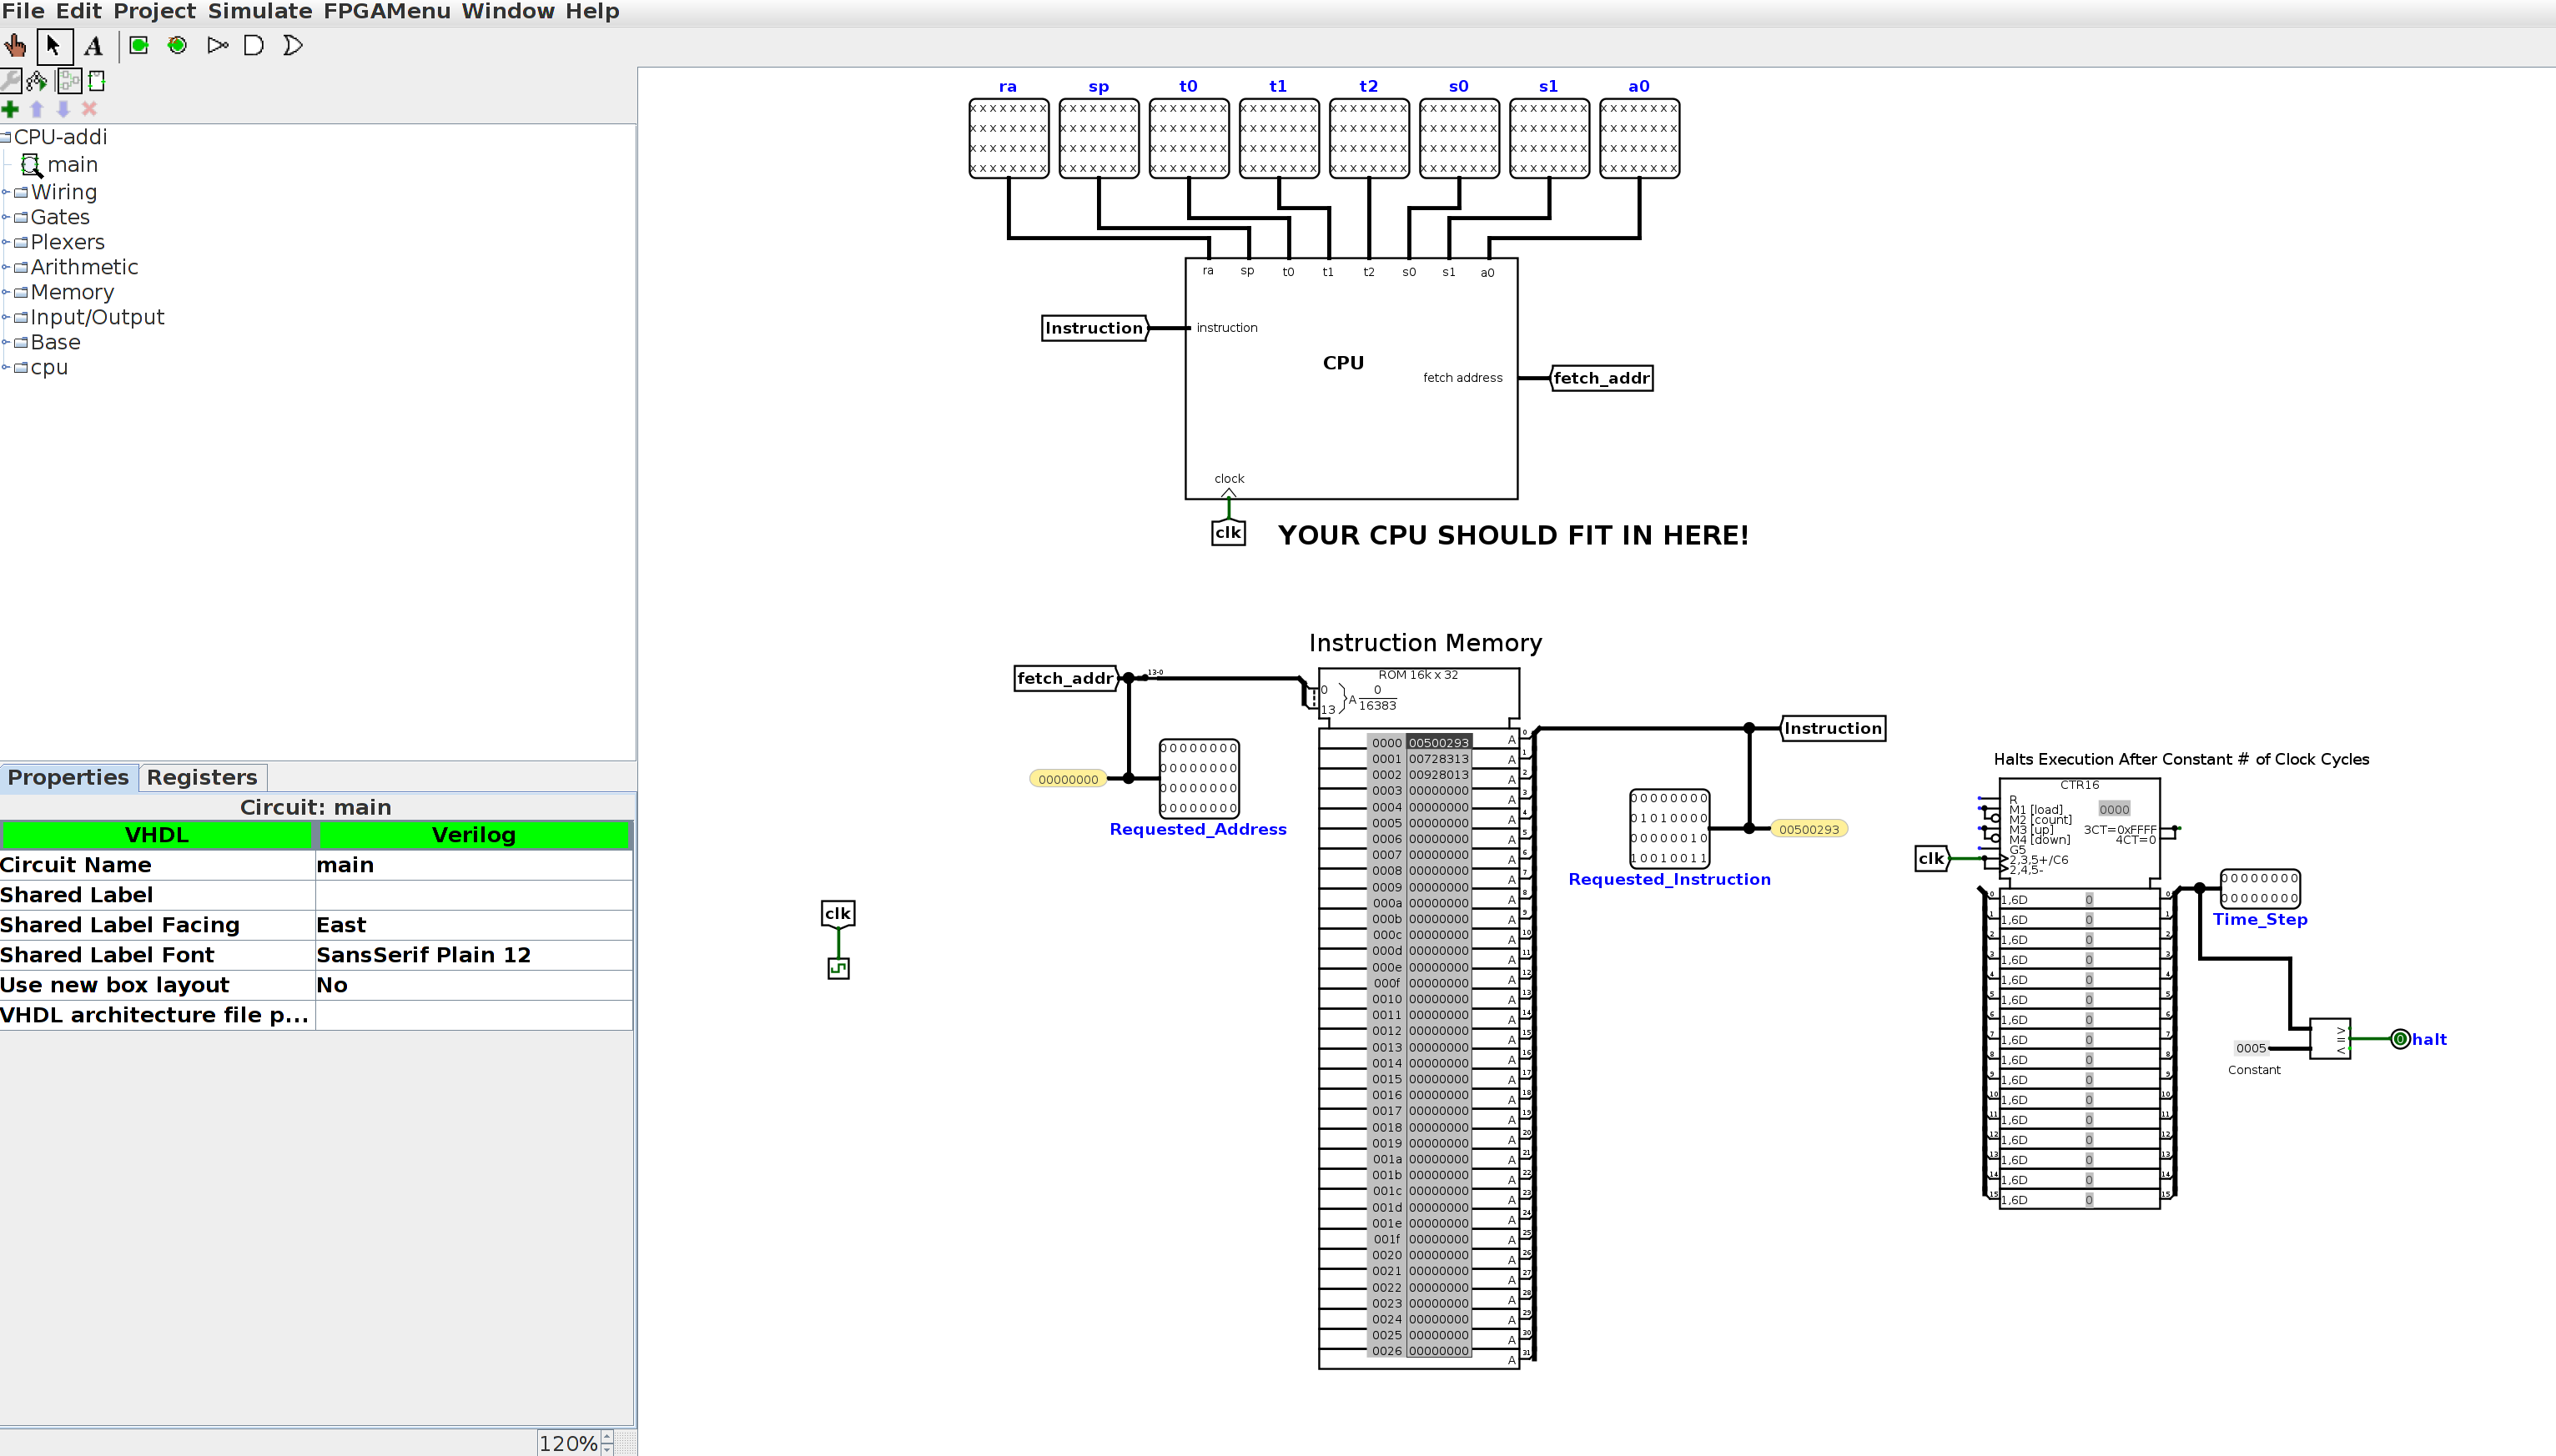2556x1456 pixels.
Task: Select the CTR16 counter value 0000
Action: (2114, 809)
